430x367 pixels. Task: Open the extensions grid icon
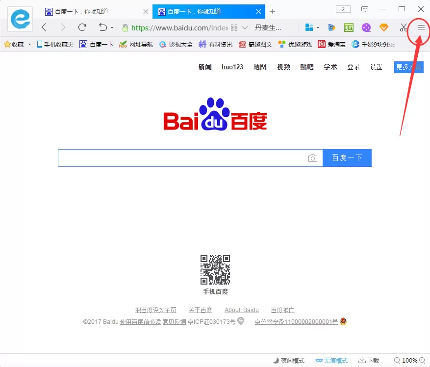(x=309, y=27)
